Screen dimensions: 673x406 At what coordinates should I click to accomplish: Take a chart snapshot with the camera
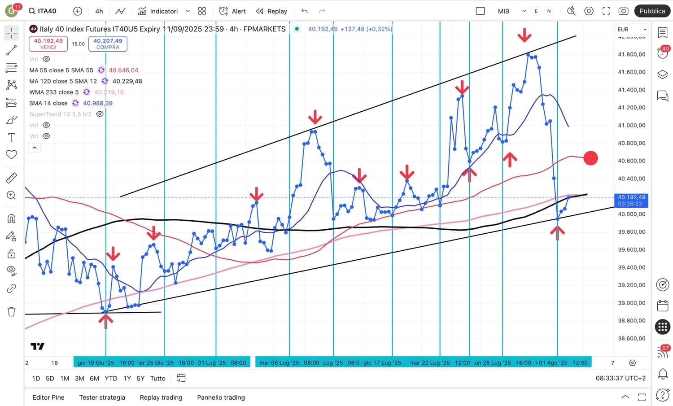point(623,11)
